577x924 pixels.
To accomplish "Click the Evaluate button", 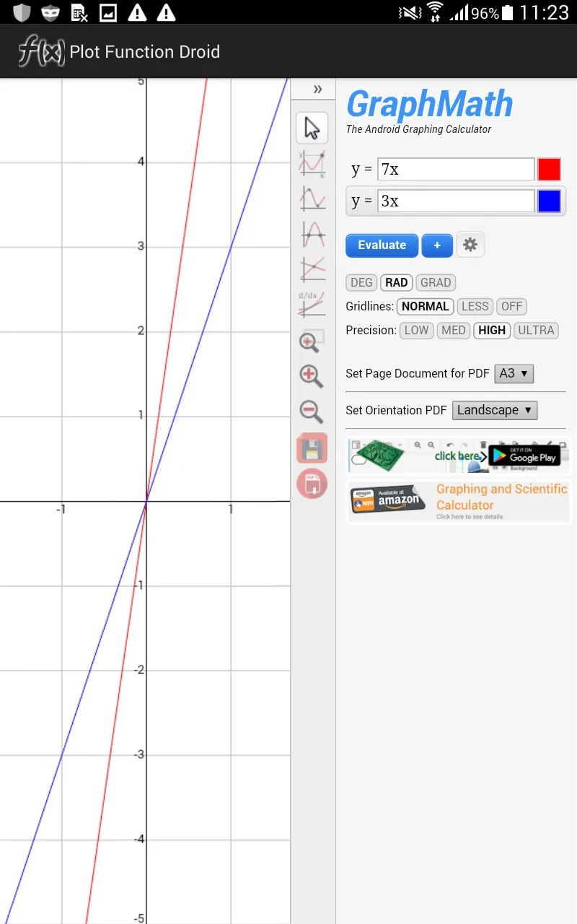I will pos(382,245).
